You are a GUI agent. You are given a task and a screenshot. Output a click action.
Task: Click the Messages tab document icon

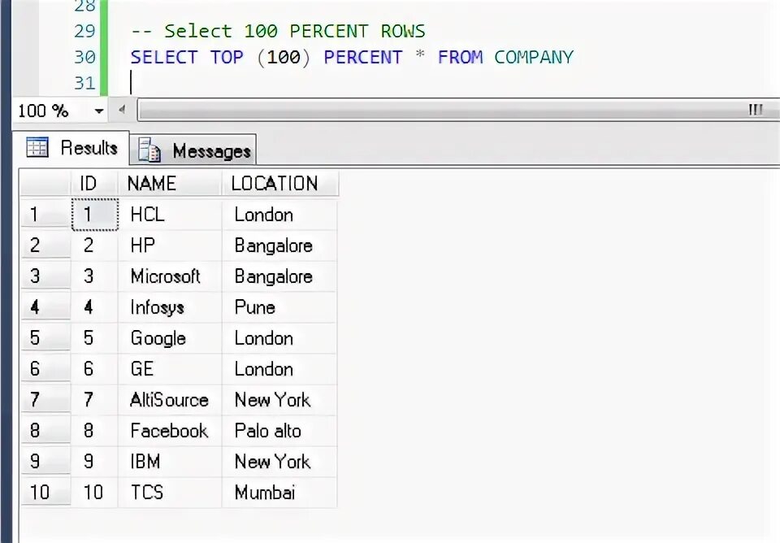(x=149, y=150)
